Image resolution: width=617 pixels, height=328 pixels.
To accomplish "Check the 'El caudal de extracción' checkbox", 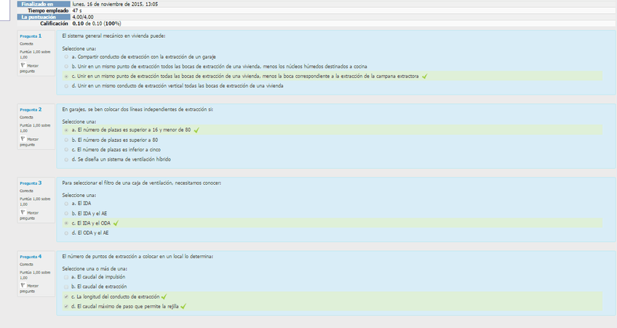I will click(x=66, y=287).
